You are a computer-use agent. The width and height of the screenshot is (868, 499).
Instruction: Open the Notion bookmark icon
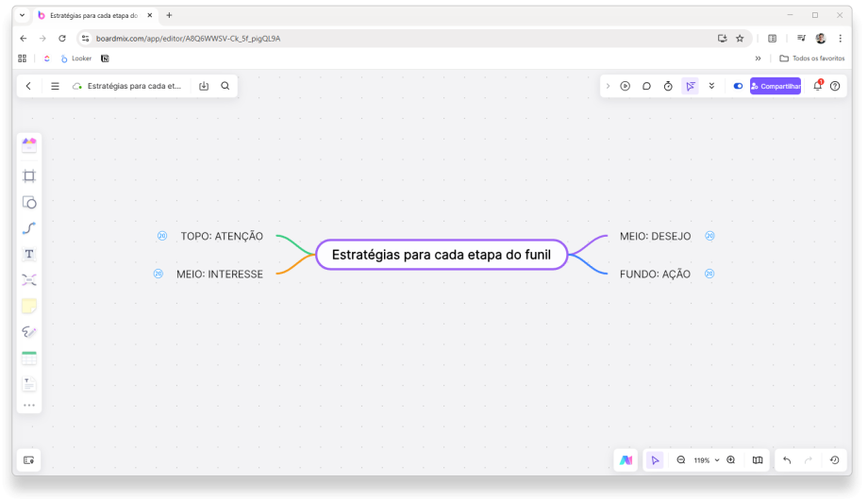tap(105, 58)
